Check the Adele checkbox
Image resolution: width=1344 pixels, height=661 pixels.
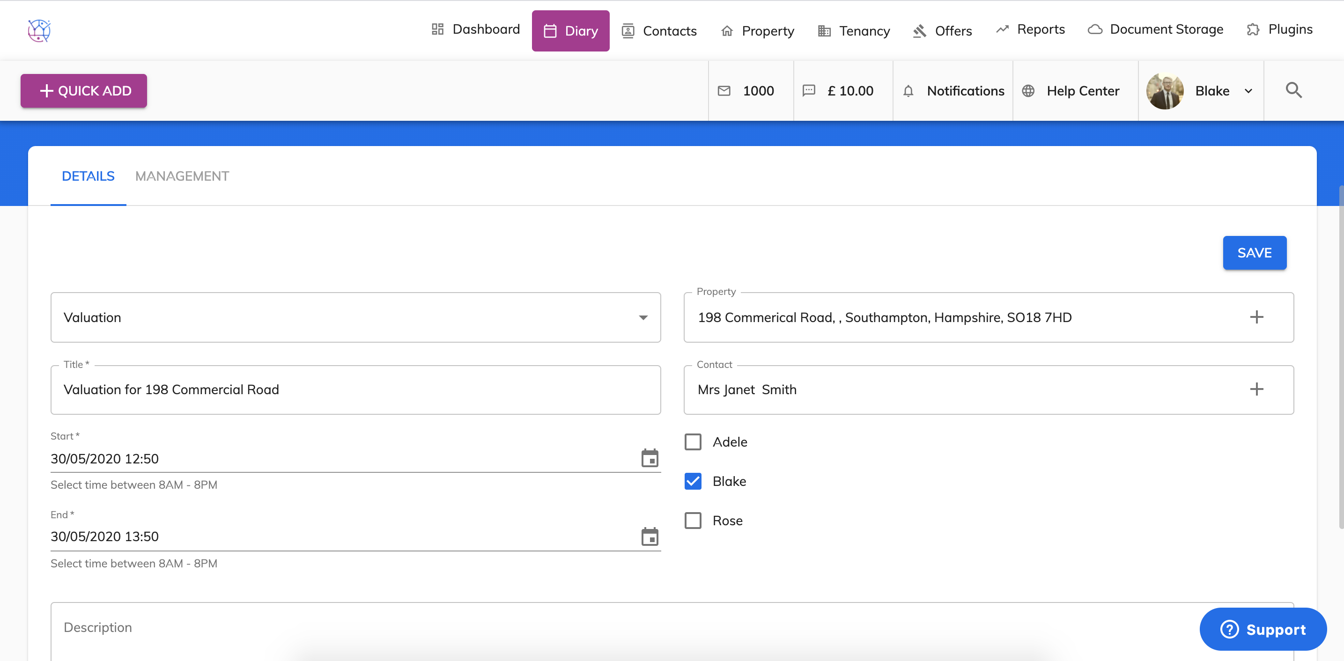(x=693, y=442)
